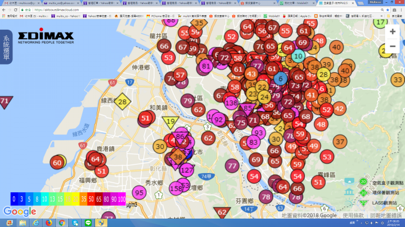Open Skype from the taskbar
405x227 pixels.
pos(75,223)
